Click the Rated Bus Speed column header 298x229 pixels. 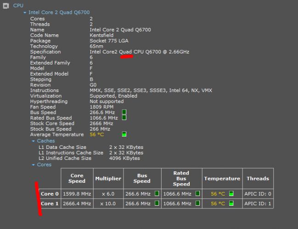click(181, 178)
